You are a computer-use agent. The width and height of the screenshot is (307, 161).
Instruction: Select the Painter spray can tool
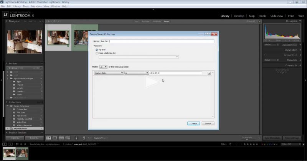tap(76, 138)
